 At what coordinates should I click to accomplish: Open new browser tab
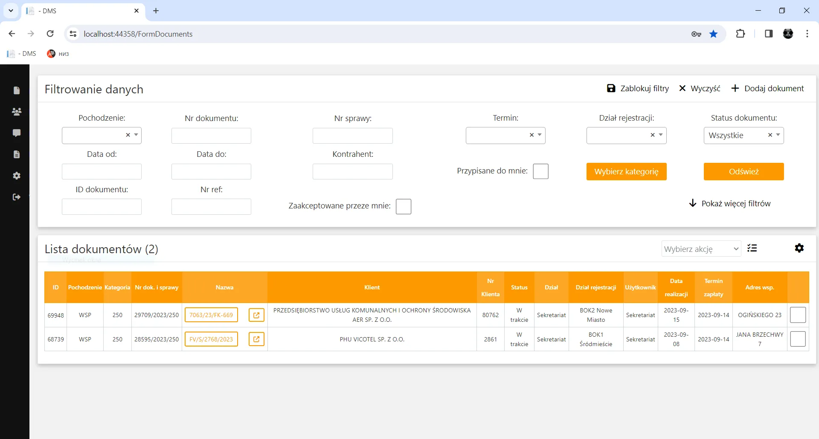point(156,11)
